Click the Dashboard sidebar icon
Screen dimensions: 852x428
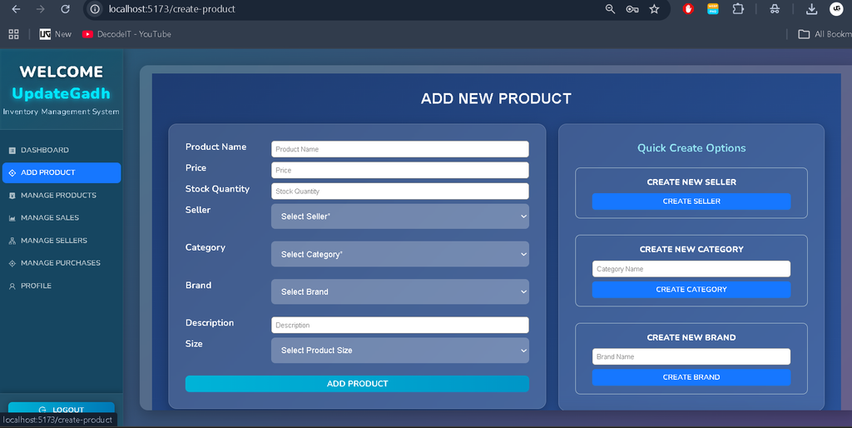(x=12, y=150)
